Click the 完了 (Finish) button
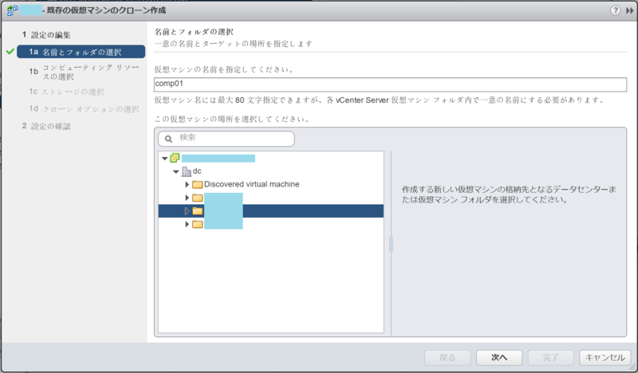Screen dimensions: 638x373 pos(551,358)
